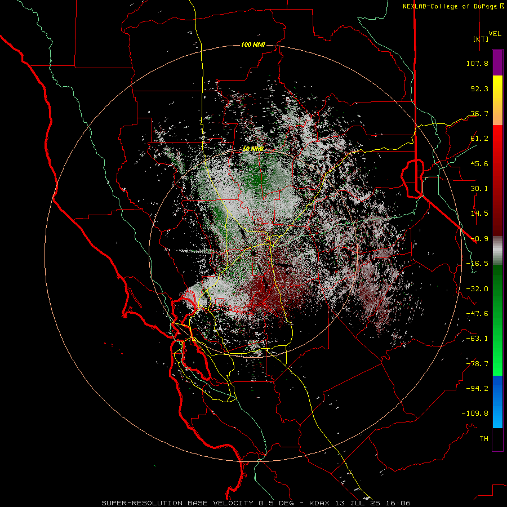Click the 14.5 velocity scale label
Image resolution: width=507 pixels, height=507 pixels.
click(479, 214)
